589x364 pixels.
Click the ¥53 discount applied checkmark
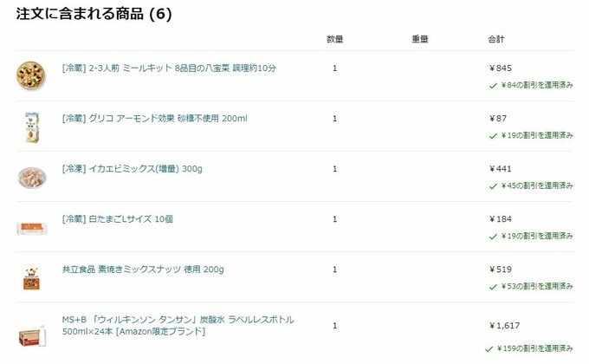(493, 286)
